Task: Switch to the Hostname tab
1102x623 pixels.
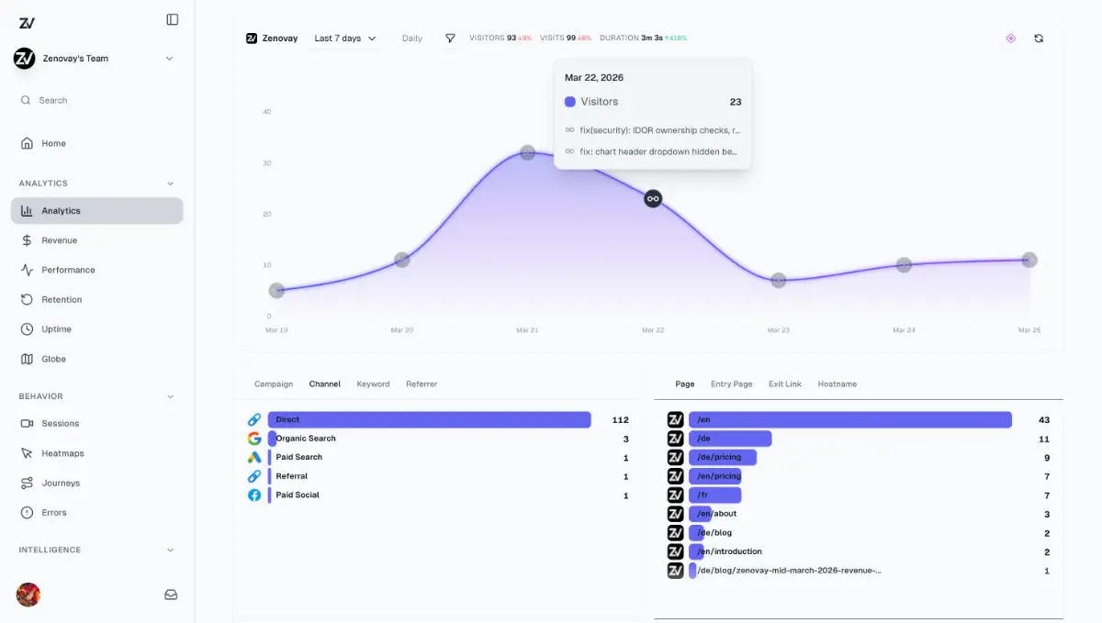Action: pos(838,384)
